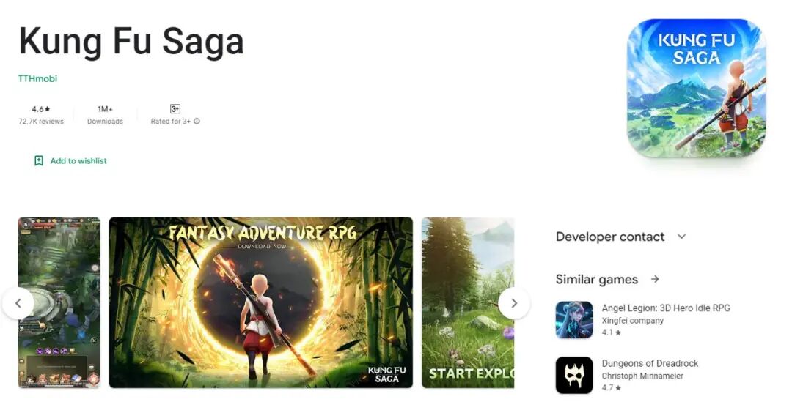Open the Similar games heading
792x402 pixels.
point(596,280)
